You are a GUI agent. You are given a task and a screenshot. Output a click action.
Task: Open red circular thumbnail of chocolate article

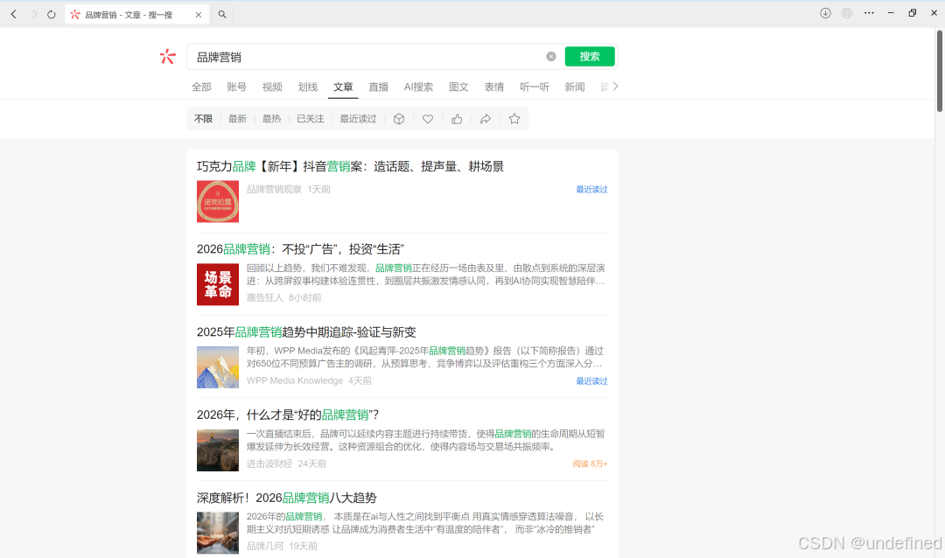218,201
